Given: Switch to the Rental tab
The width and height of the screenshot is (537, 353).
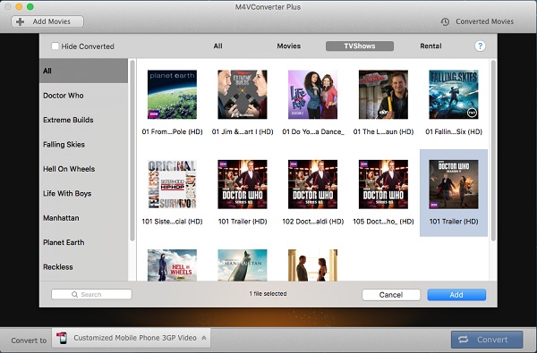Looking at the screenshot, I should point(430,46).
